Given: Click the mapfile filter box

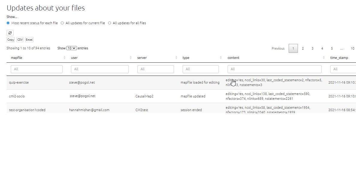Looking at the screenshot, I should pos(37,69).
